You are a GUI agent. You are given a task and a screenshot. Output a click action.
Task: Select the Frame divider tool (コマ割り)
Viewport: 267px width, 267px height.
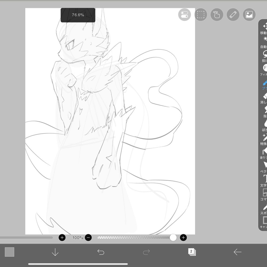[x=264, y=195]
